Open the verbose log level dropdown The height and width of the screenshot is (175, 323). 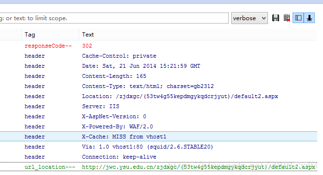(x=250, y=18)
